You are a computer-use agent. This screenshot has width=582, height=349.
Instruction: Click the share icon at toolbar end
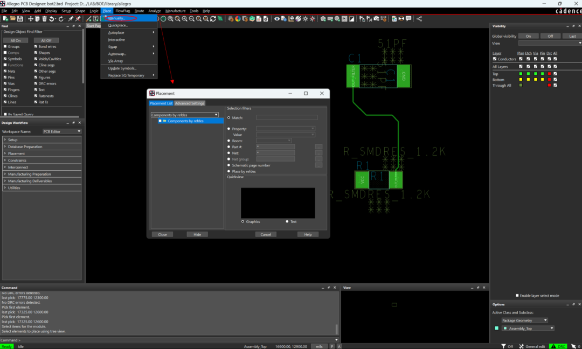(x=419, y=19)
